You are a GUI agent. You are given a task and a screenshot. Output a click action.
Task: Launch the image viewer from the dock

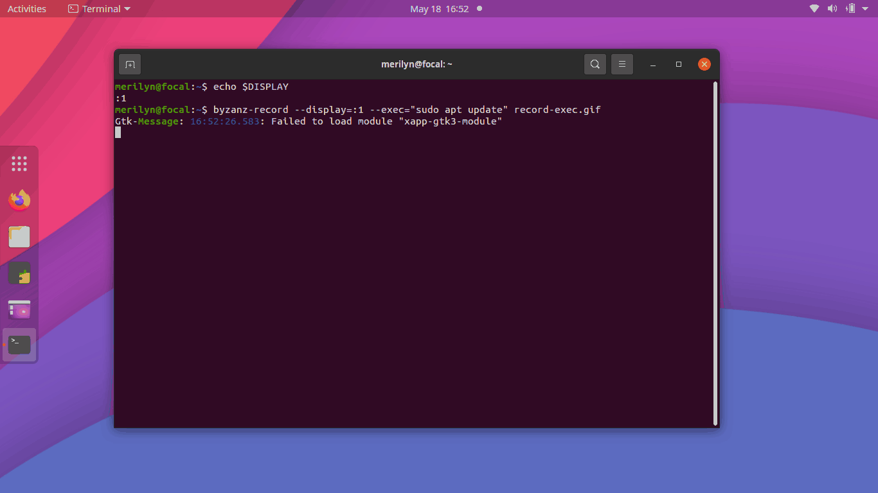tap(19, 309)
